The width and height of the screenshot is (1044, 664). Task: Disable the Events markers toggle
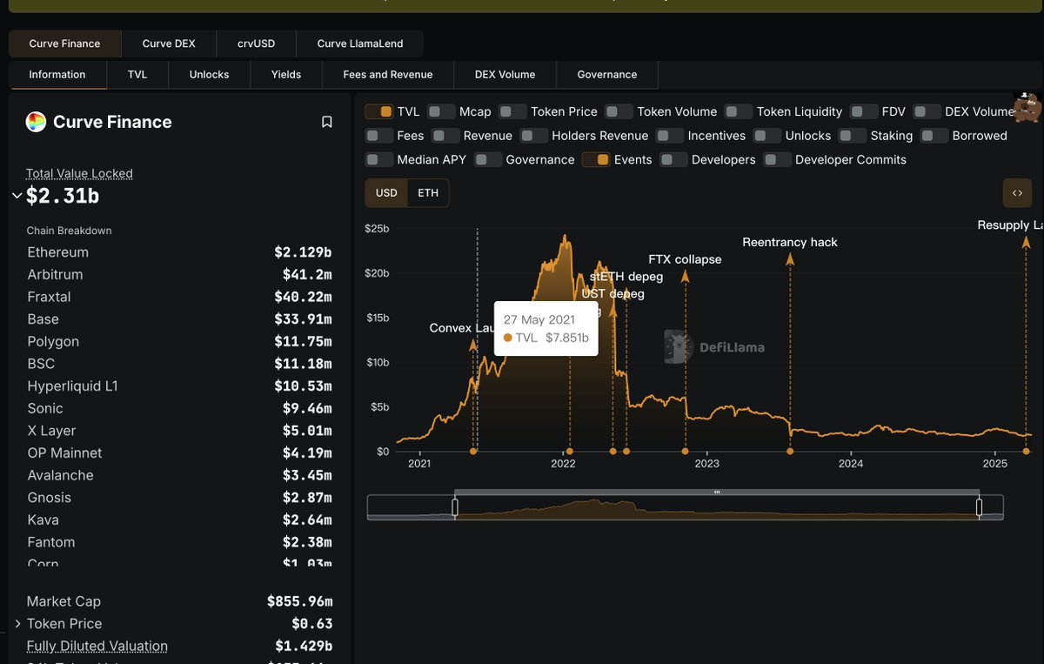596,159
